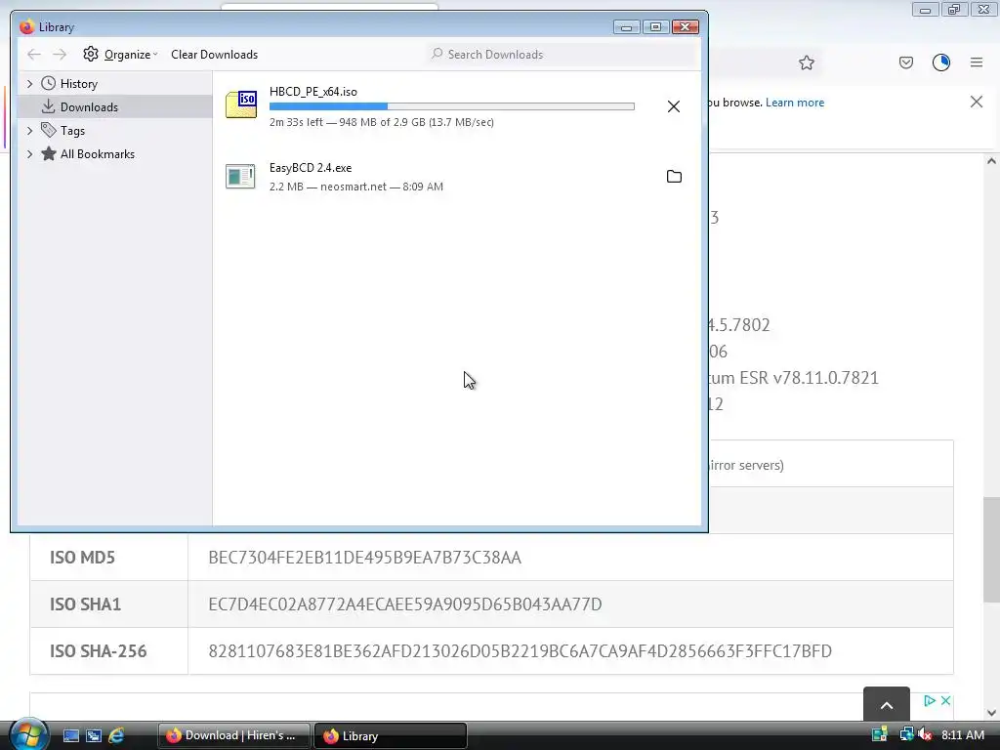This screenshot has width=1000, height=750.
Task: Click the EasyBCD 2.4.exe file icon
Action: tap(240, 177)
